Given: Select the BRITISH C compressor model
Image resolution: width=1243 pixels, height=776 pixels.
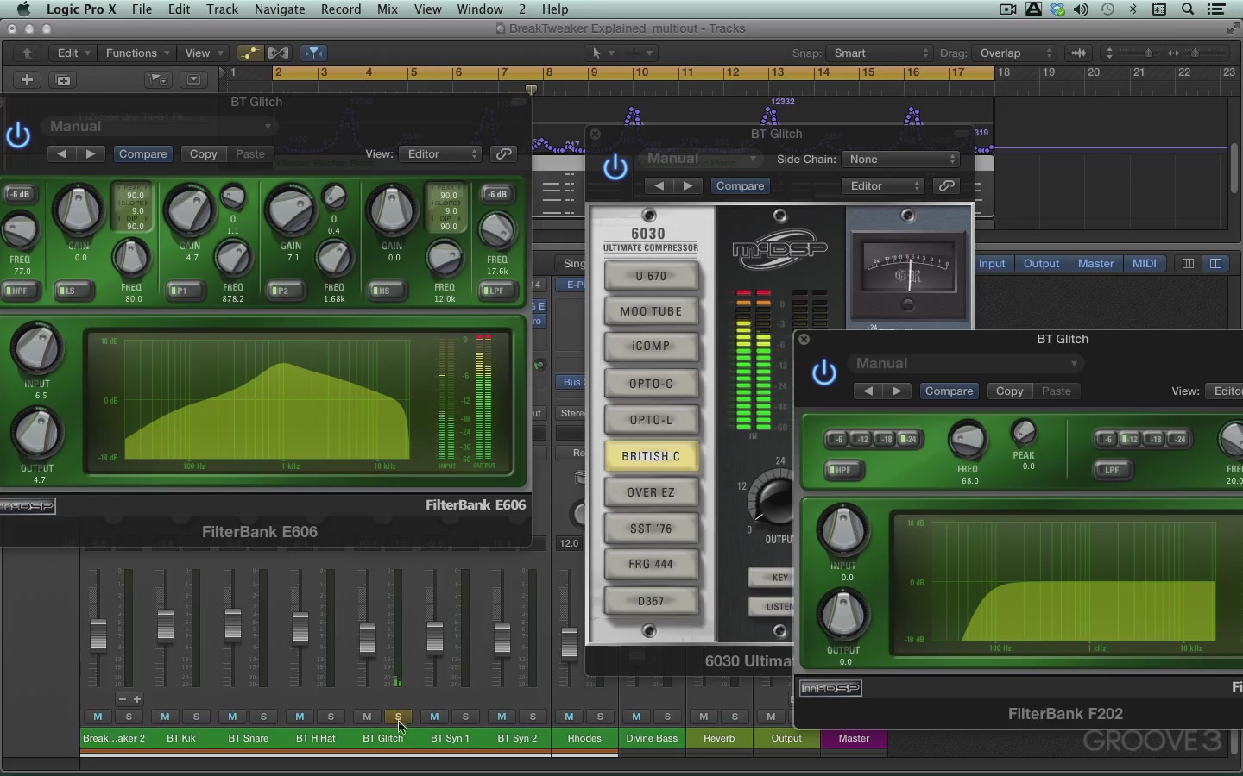Looking at the screenshot, I should tap(651, 456).
